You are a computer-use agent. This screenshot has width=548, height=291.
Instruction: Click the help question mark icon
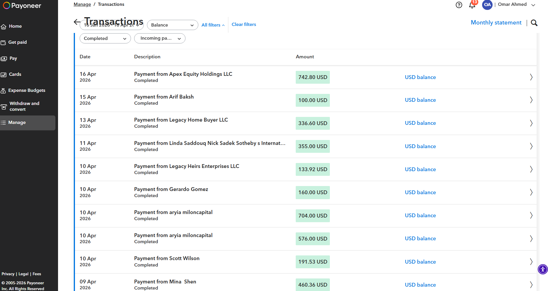[x=459, y=5]
